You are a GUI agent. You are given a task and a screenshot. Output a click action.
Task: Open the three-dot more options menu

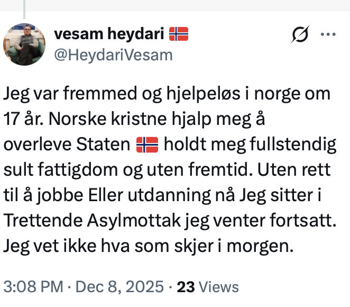[x=328, y=35]
